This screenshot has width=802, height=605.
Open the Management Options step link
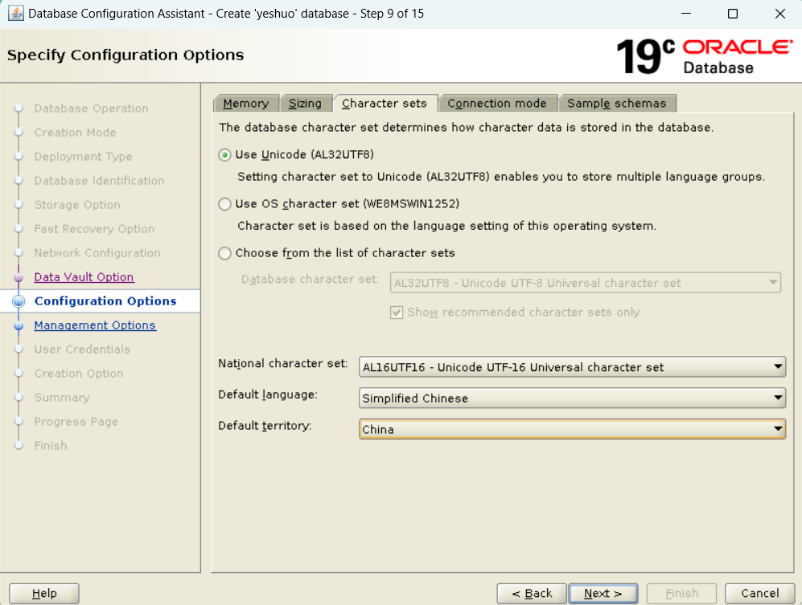click(95, 325)
